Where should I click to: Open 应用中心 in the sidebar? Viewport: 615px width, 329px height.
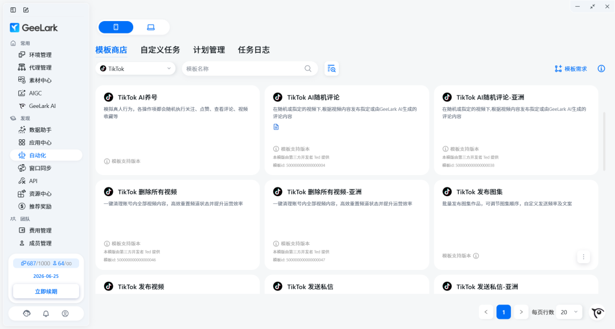(x=46, y=143)
